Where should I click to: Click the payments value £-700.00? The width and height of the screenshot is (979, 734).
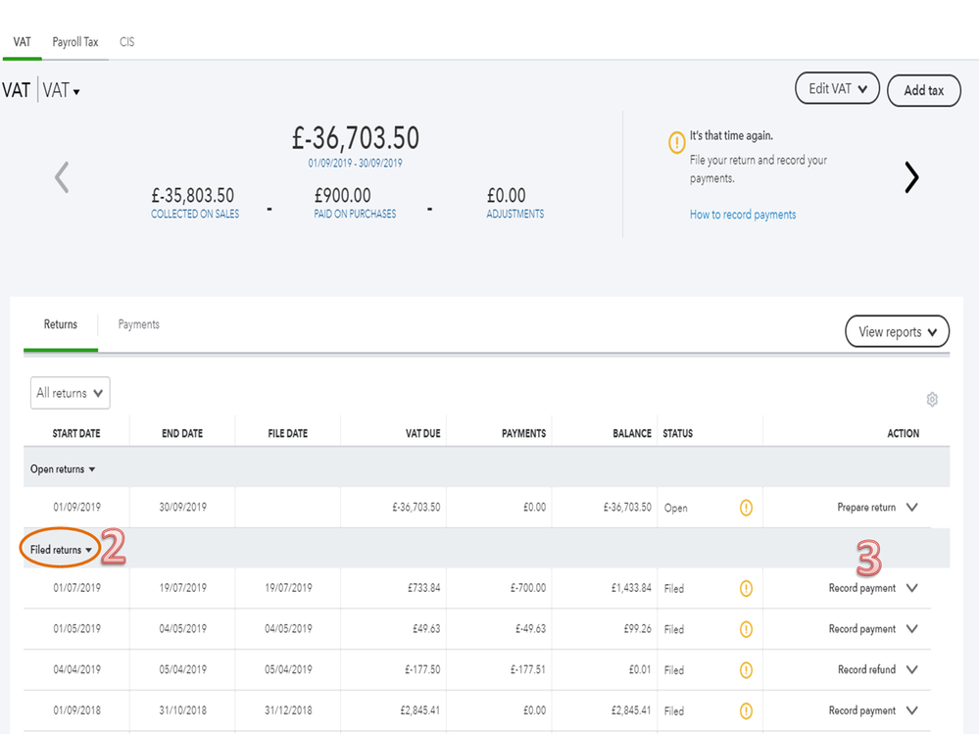528,588
